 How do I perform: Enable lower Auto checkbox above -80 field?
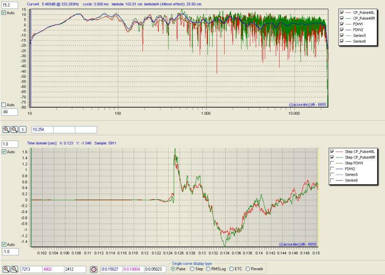pyautogui.click(x=4, y=105)
